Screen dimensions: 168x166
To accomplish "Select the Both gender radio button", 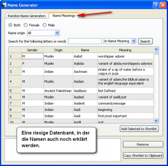I will [10, 25].
